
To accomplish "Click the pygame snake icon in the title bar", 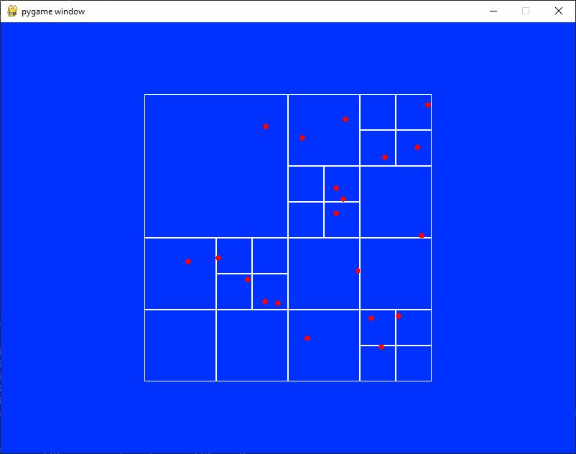I will (x=12, y=11).
